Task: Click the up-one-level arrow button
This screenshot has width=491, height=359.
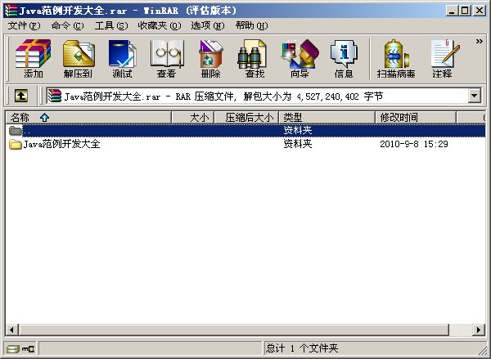Action: (x=21, y=96)
